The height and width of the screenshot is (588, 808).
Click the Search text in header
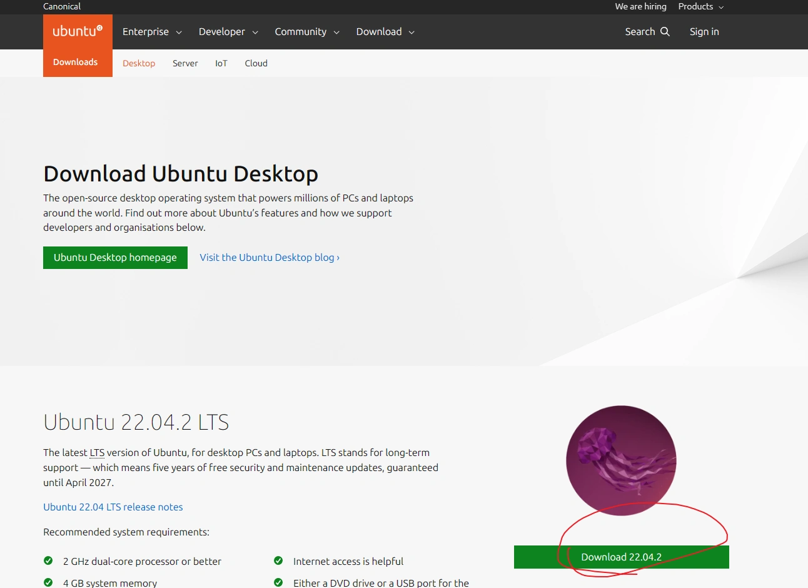tap(640, 32)
